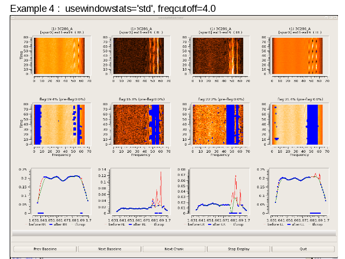Click the Prev Baseline button
Viewport: 345px width, 259px height.
coord(45,249)
